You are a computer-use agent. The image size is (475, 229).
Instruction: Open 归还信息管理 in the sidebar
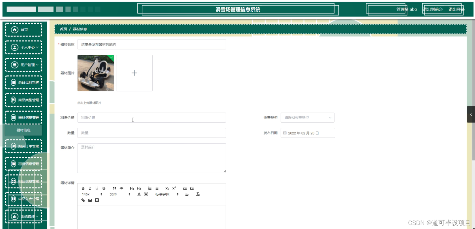point(23,181)
